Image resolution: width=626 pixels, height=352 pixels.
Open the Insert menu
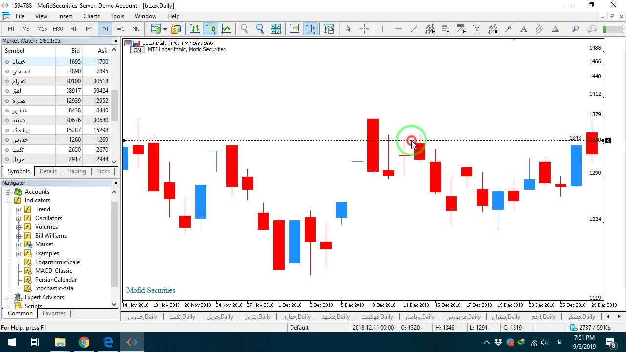pos(65,16)
